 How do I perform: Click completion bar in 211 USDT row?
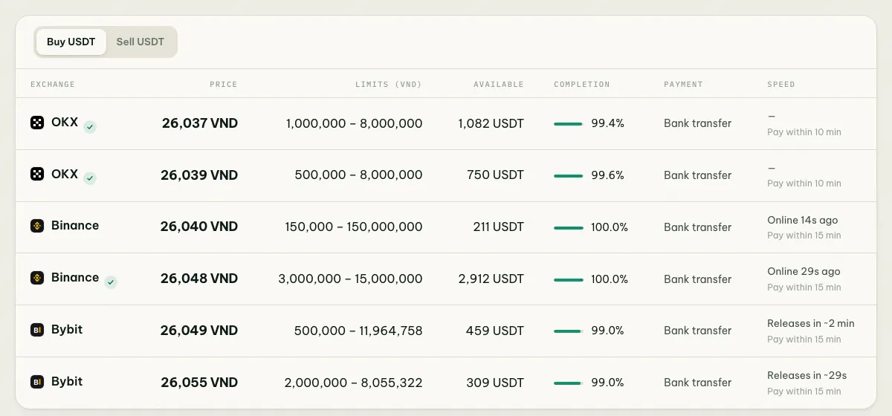click(568, 228)
